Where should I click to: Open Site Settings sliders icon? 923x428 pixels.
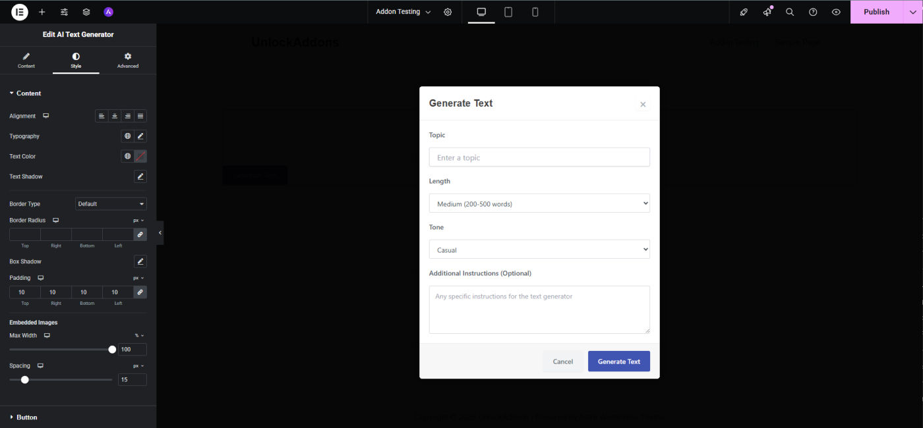click(x=64, y=12)
